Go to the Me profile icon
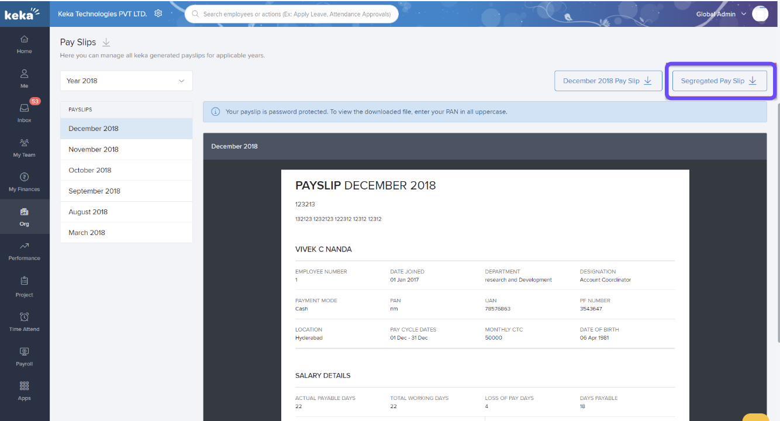 pos(24,74)
